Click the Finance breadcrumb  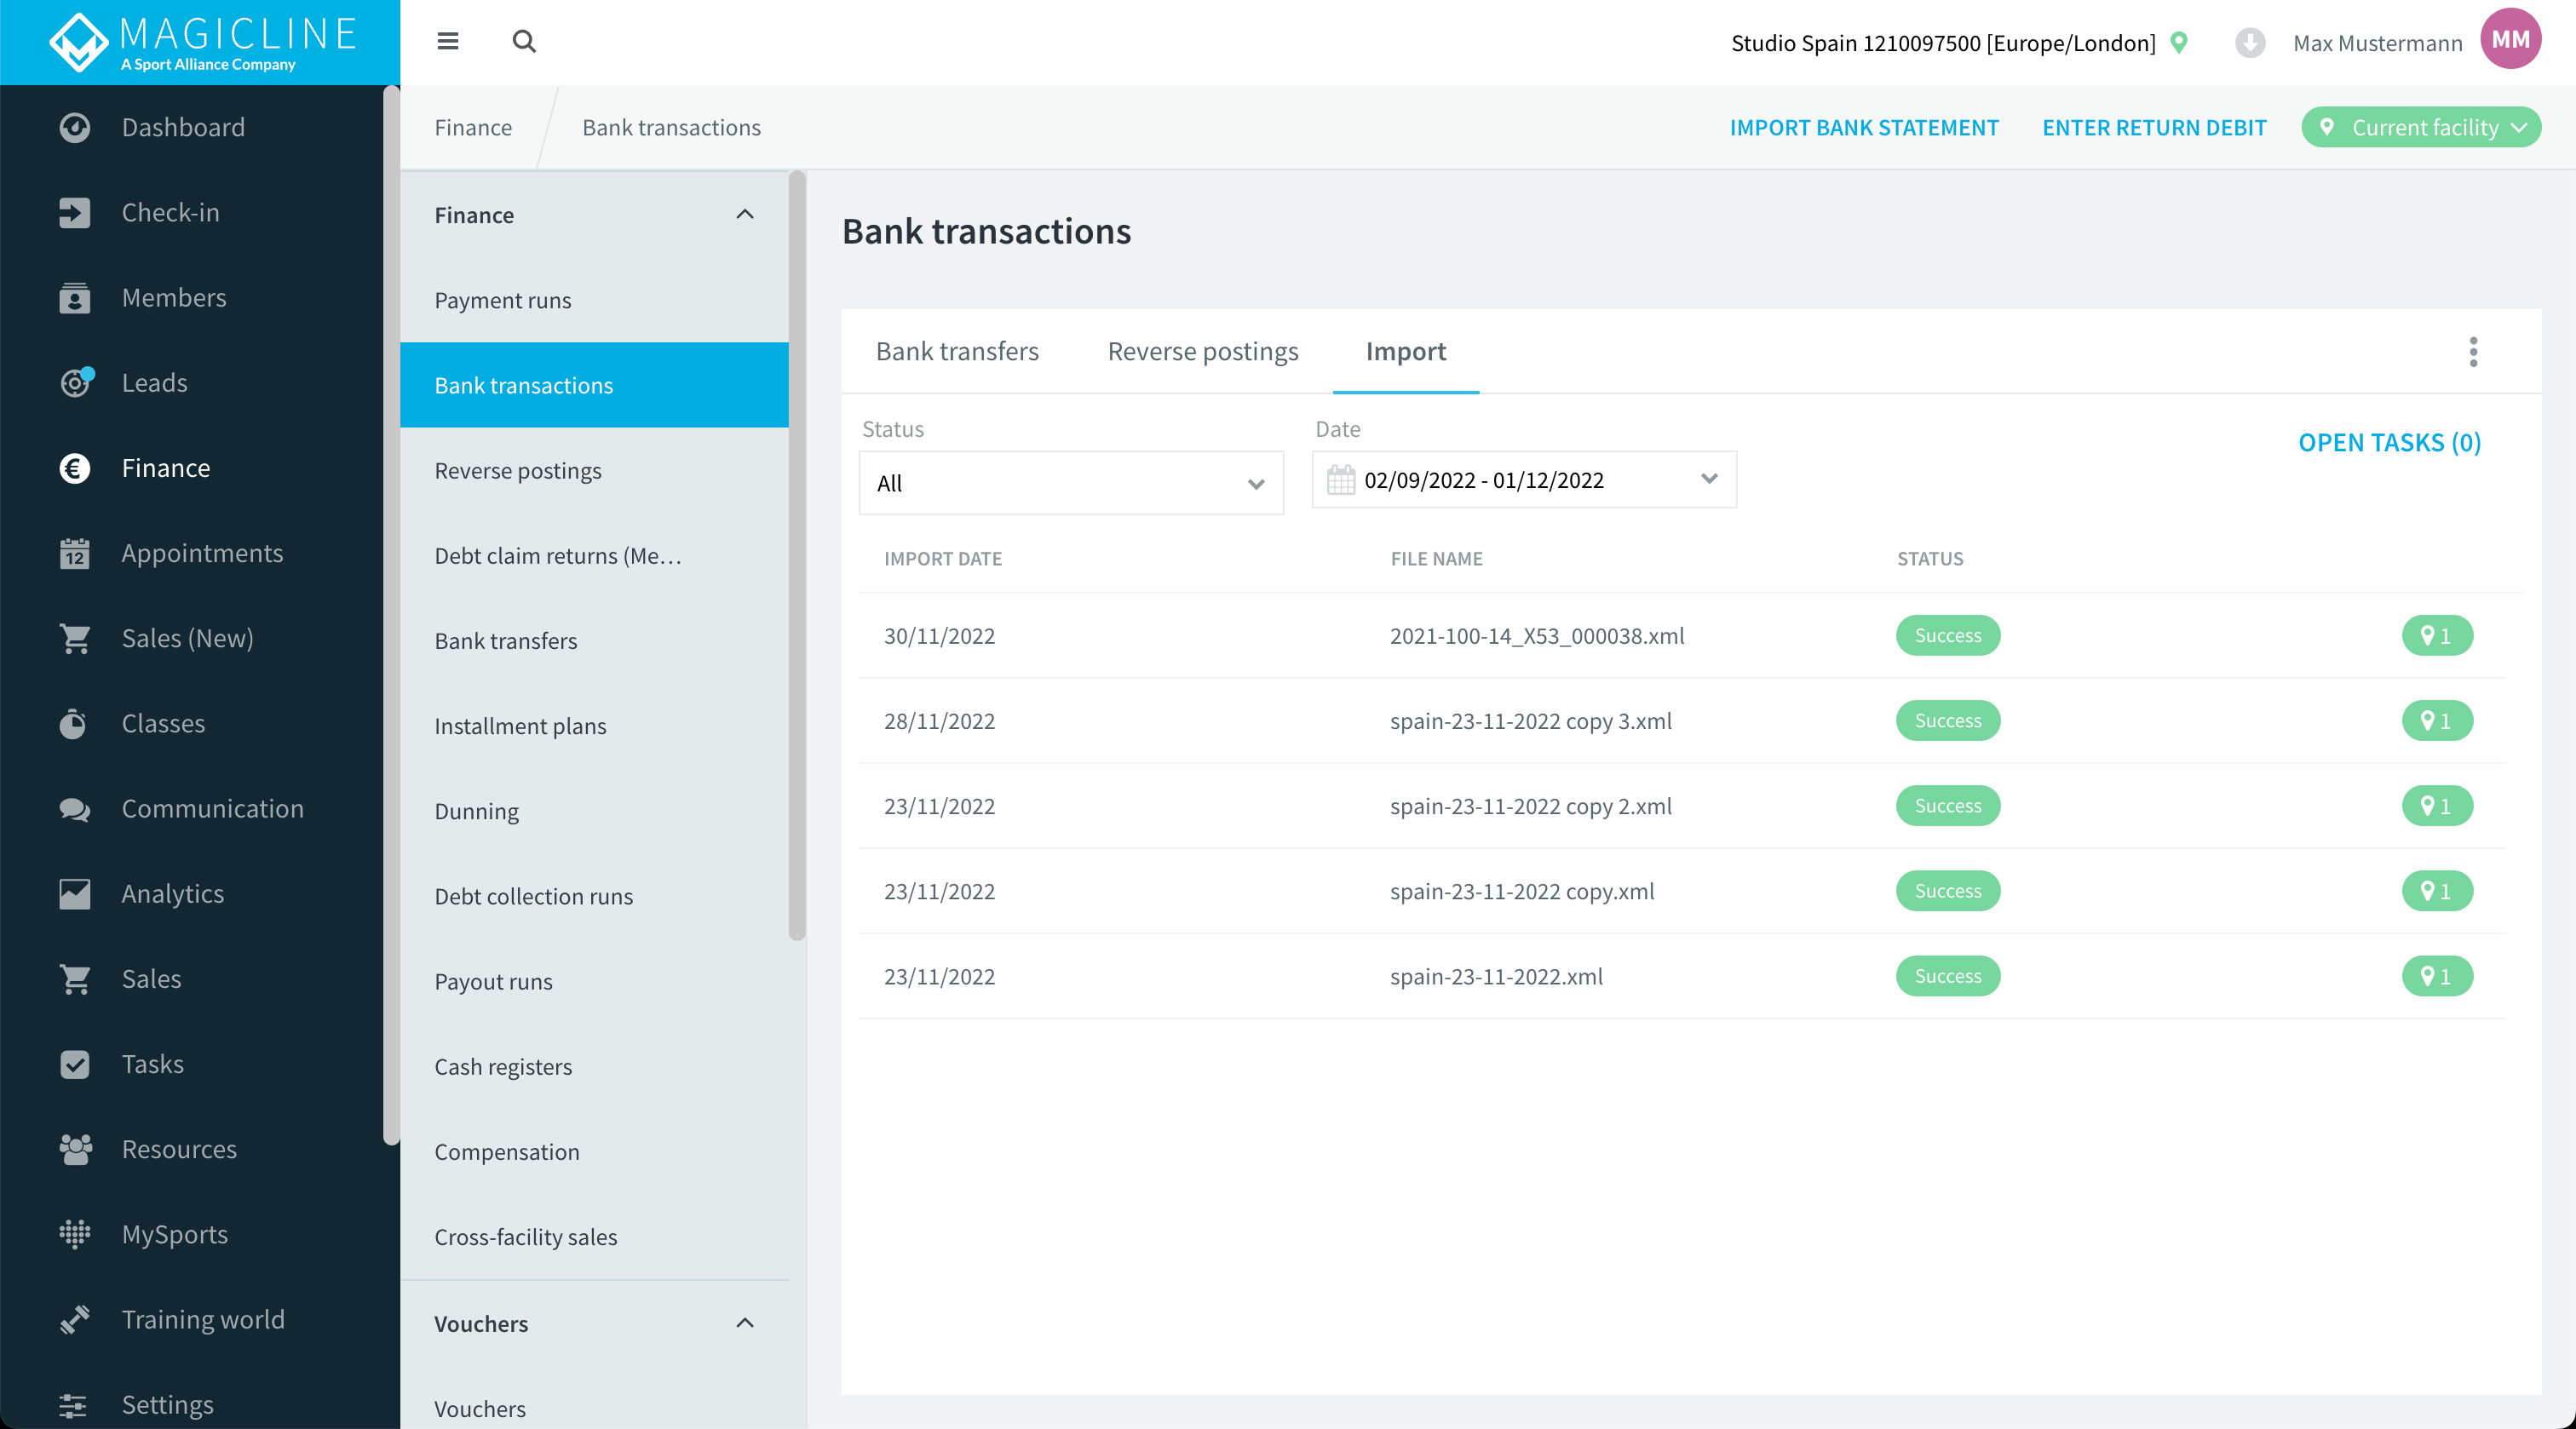coord(473,128)
